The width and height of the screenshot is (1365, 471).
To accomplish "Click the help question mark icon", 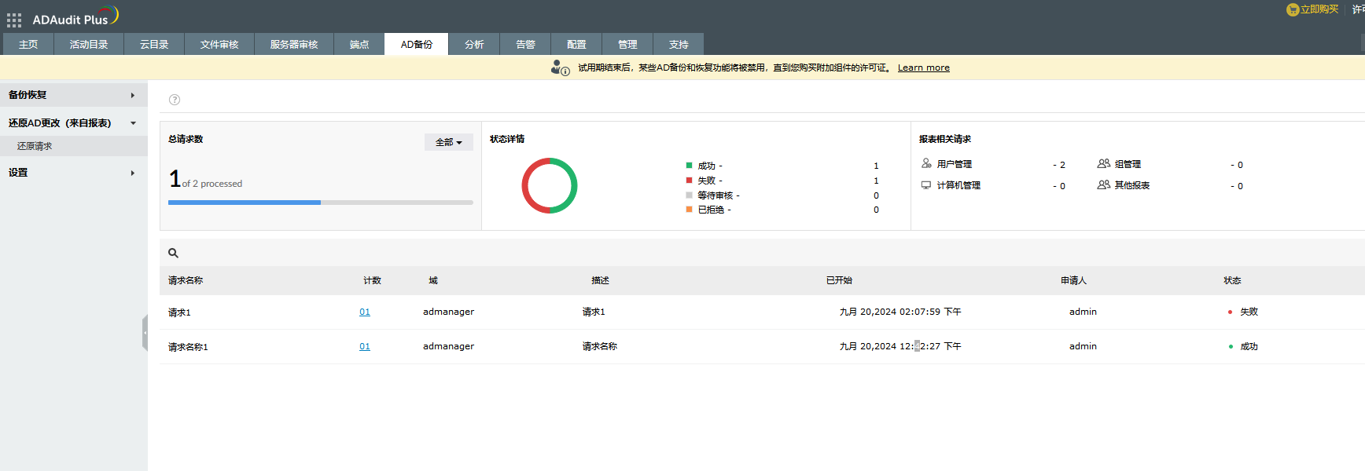I will point(175,100).
